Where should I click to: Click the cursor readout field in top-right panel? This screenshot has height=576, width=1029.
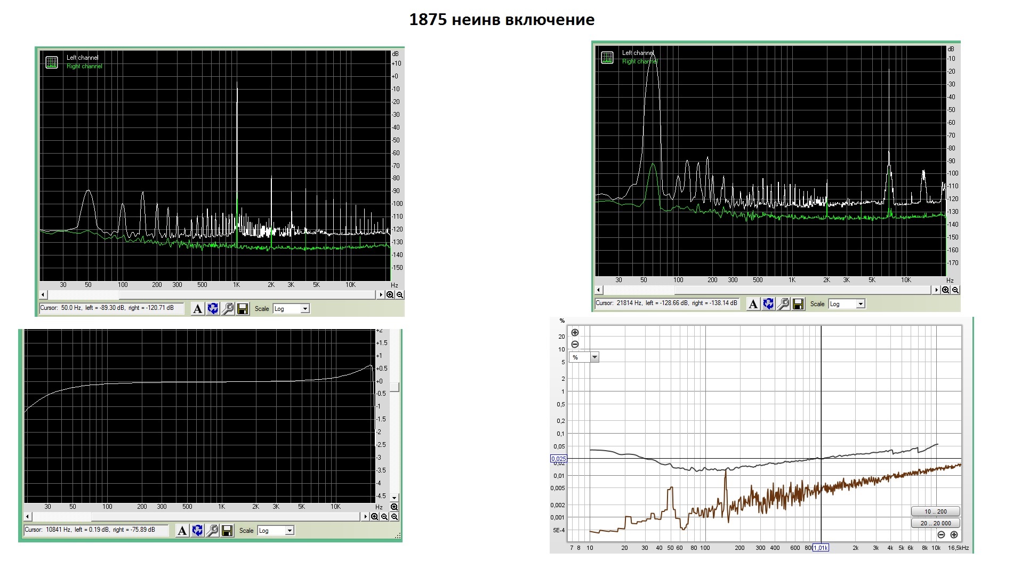coord(666,303)
